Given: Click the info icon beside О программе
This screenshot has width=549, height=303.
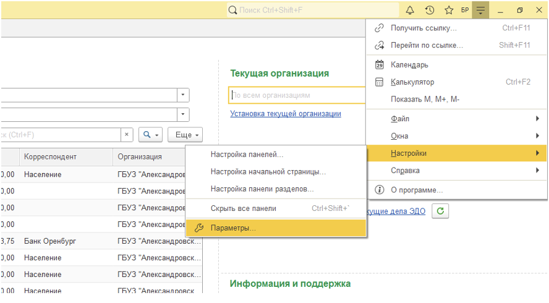Looking at the screenshot, I should (x=379, y=190).
